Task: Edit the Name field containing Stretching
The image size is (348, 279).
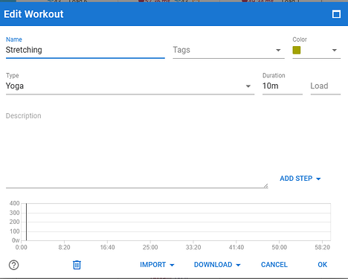Action: 86,50
